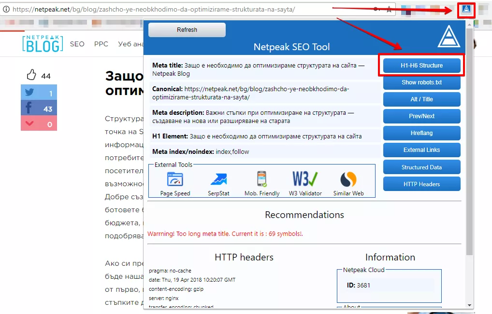Open the SerpStat external tool
The height and width of the screenshot is (314, 492).
(219, 184)
